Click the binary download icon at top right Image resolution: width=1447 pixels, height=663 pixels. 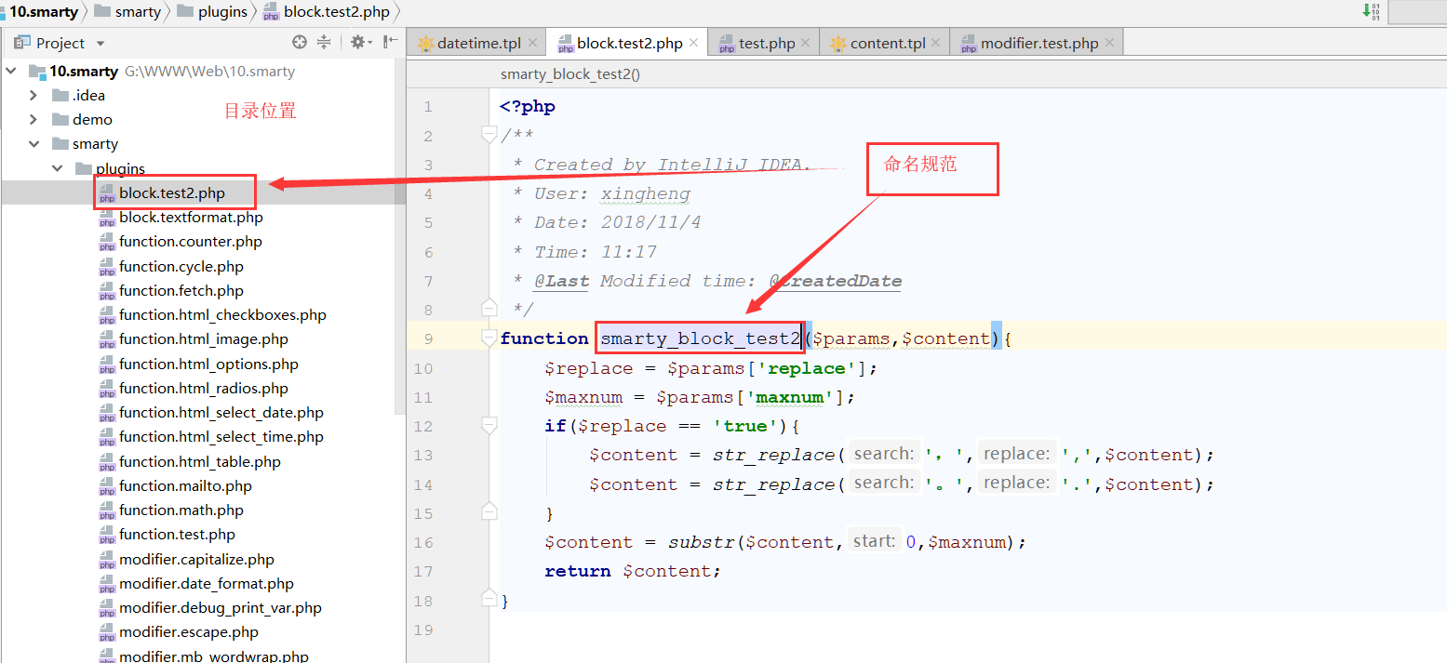pyautogui.click(x=1372, y=11)
